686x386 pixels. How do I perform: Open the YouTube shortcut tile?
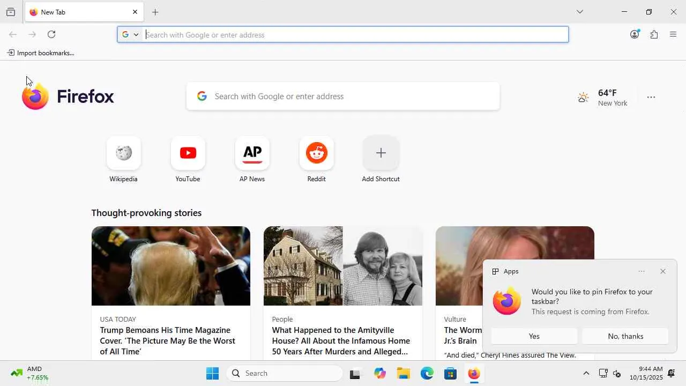coord(188,153)
